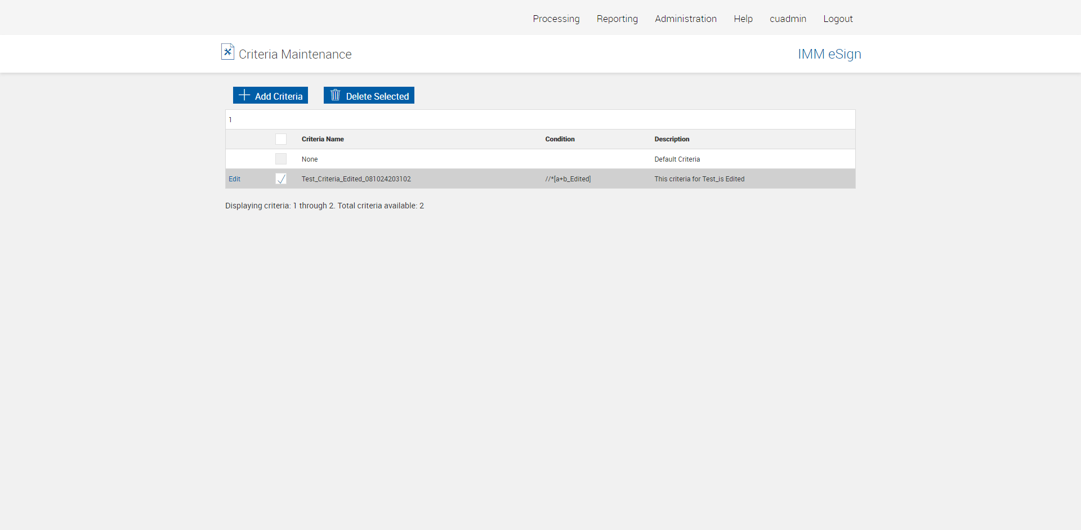Screen dimensions: 1081x530
Task: Click the IMM eSign product title
Action: pos(829,54)
